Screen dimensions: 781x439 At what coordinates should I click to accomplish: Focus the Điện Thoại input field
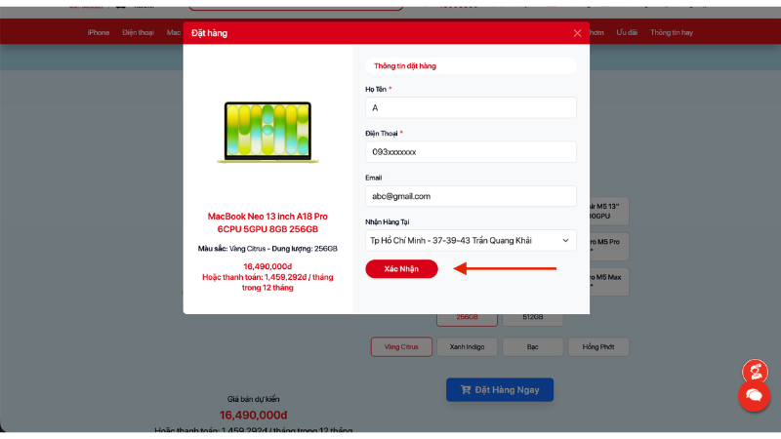pyautogui.click(x=471, y=152)
